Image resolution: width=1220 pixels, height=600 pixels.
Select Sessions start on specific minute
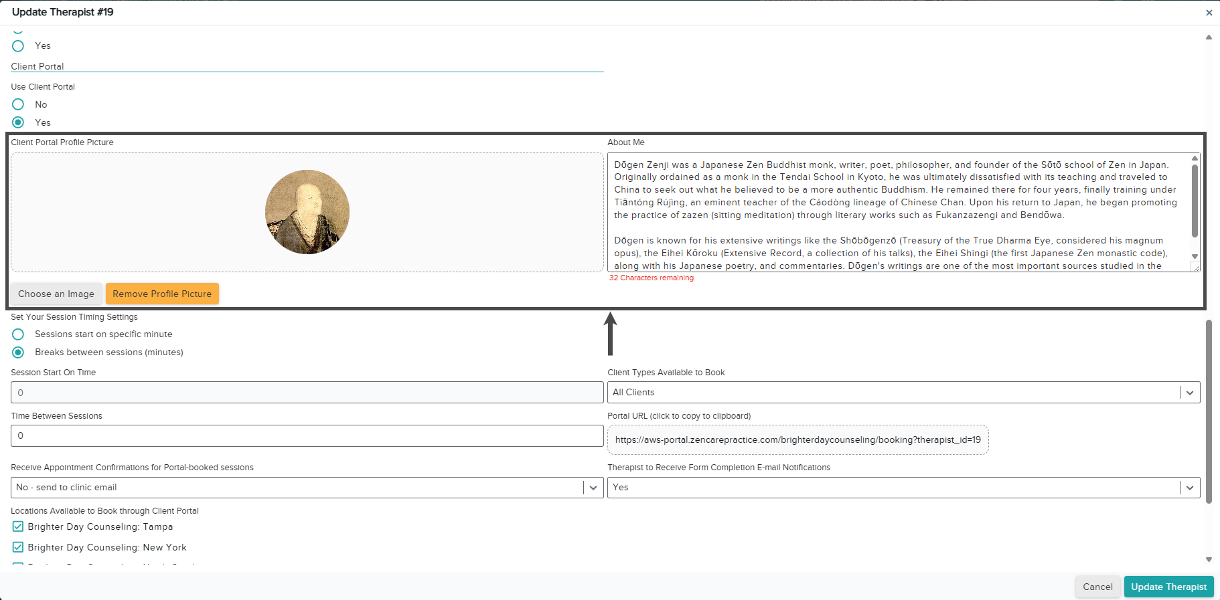(18, 334)
